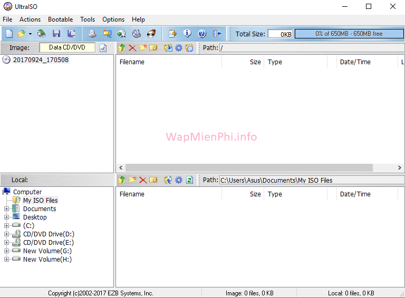
Task: Click the red X delete icon in local toolbar
Action: coord(143,180)
